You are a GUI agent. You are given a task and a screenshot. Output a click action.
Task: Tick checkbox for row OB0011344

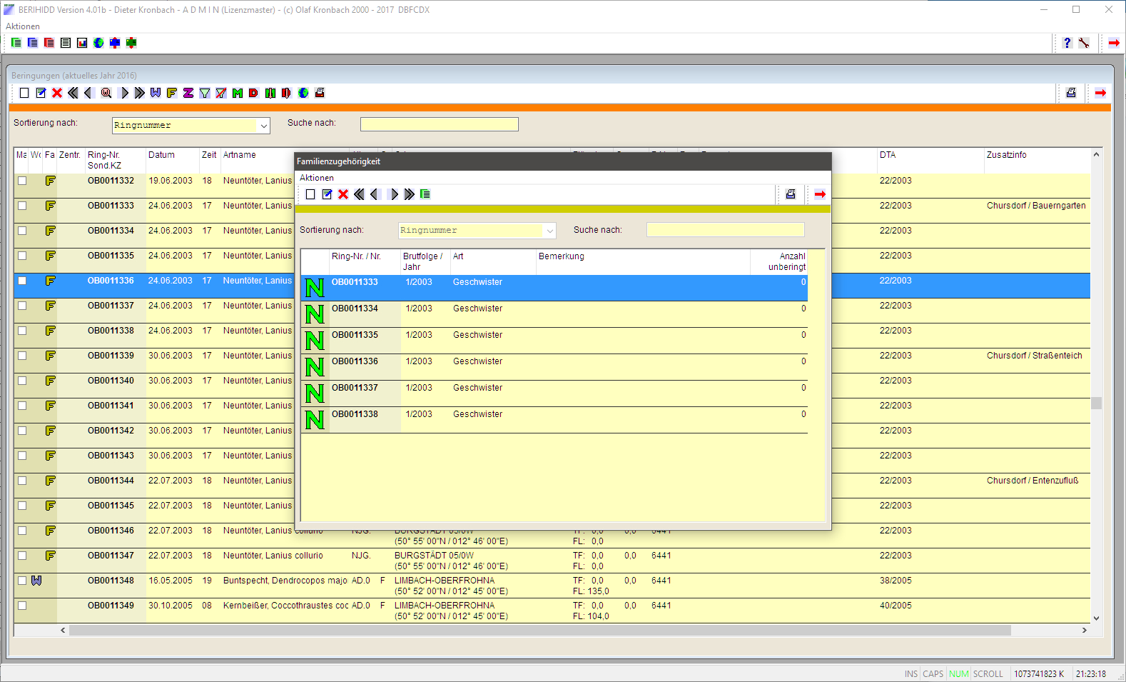[22, 481]
